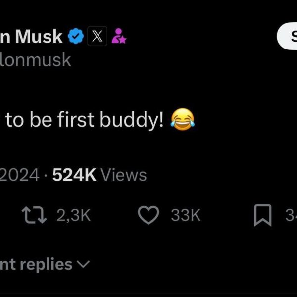The height and width of the screenshot is (297, 297).
Task: Click the 2024 date timestamp
Action: tap(20, 175)
